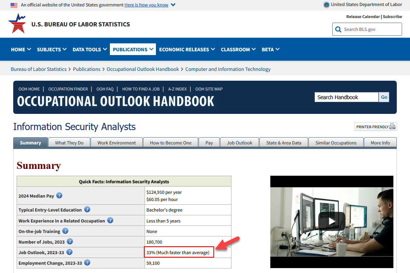Expand the 'Here is how you know' chevron
410x273 pixels.
click(173, 5)
